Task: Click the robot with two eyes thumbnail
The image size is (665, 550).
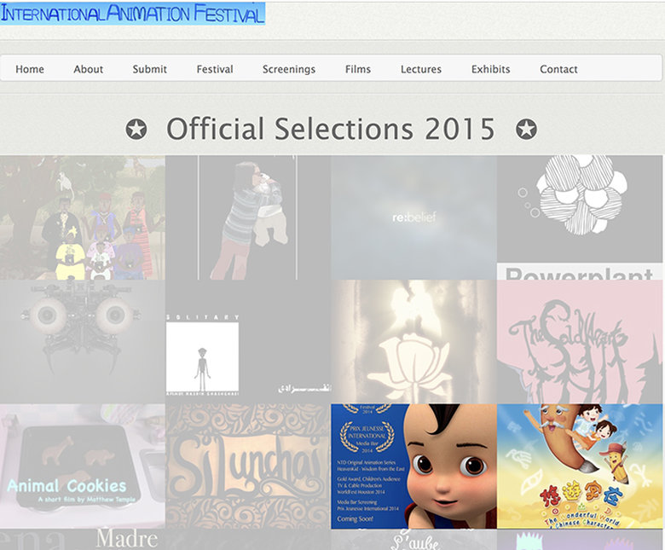Action: coord(82,341)
